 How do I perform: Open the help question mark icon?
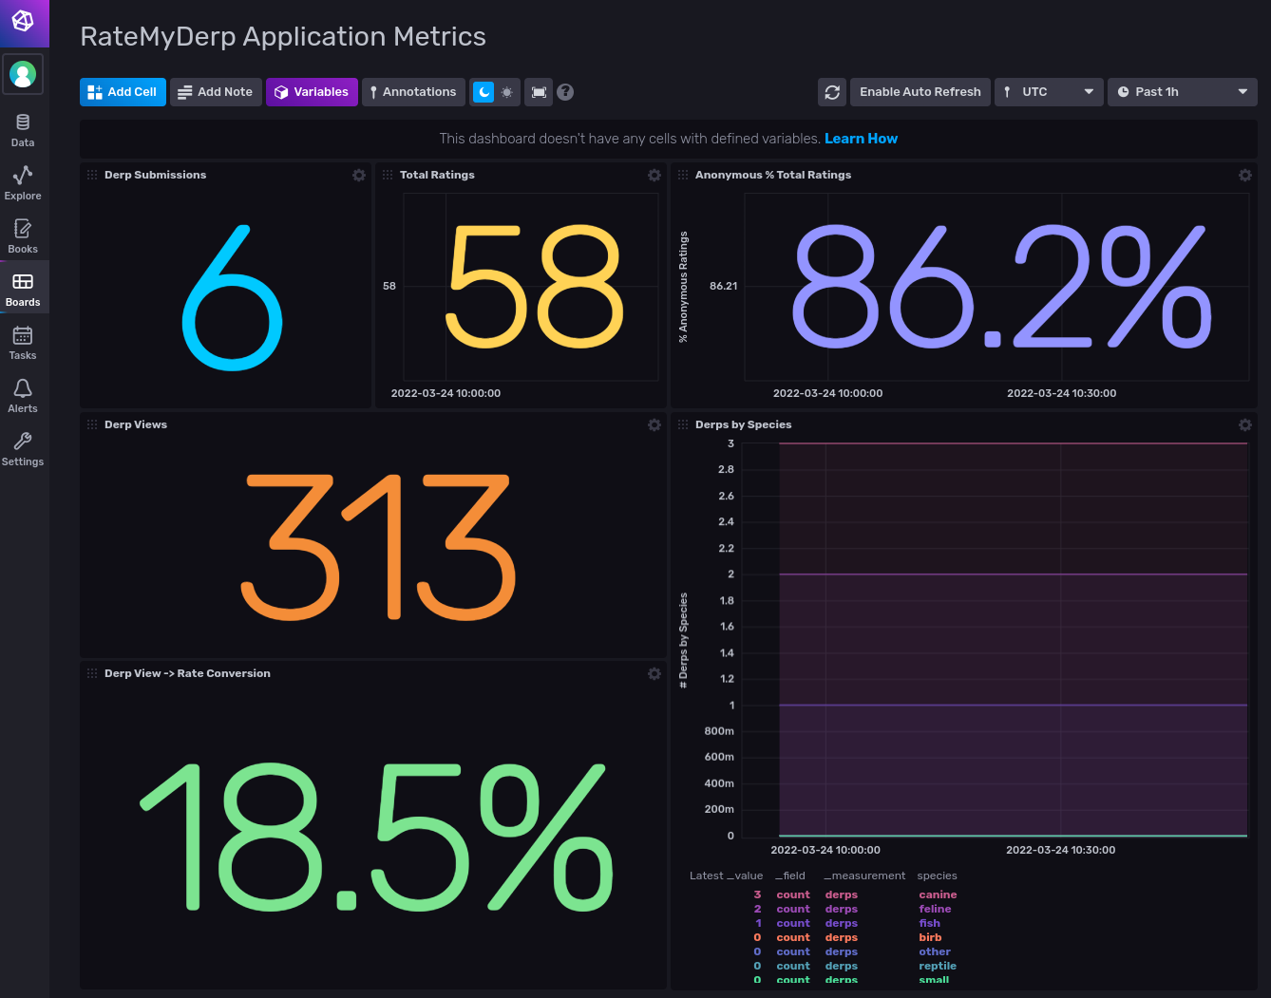point(565,92)
